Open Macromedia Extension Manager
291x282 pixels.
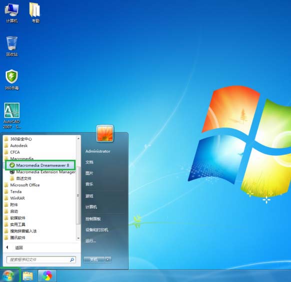(x=42, y=172)
